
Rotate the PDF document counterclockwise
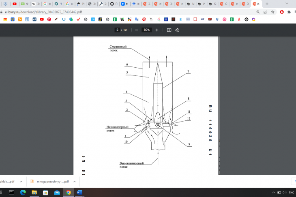(177, 30)
